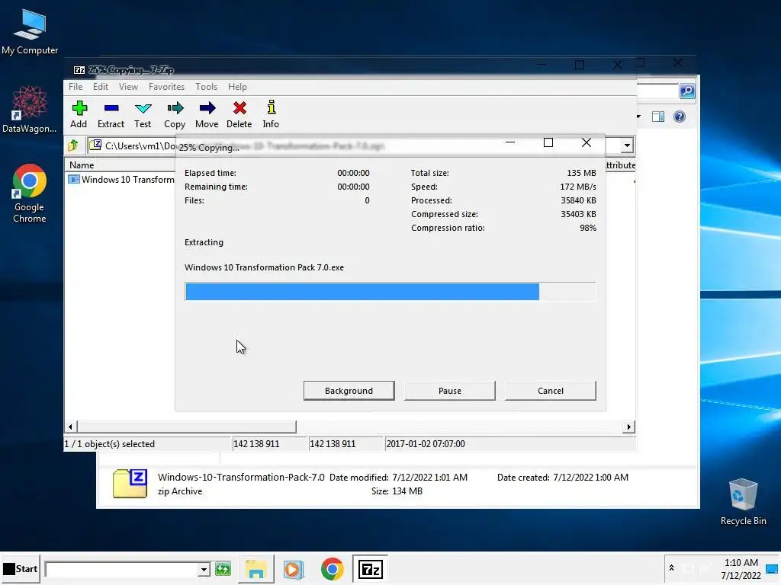781x585 pixels.
Task: Click the '172 MB/s' speed value
Action: (578, 187)
